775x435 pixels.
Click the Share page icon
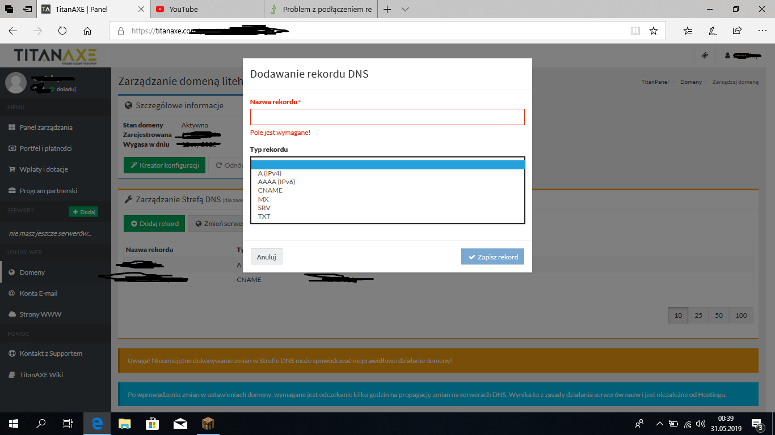[737, 31]
